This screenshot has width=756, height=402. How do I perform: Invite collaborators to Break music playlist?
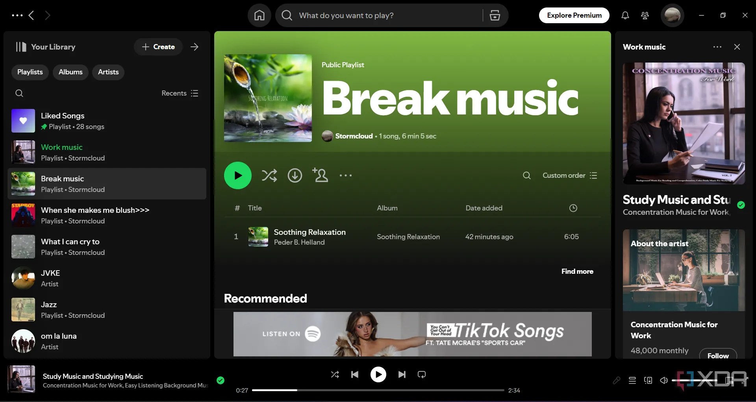(320, 175)
